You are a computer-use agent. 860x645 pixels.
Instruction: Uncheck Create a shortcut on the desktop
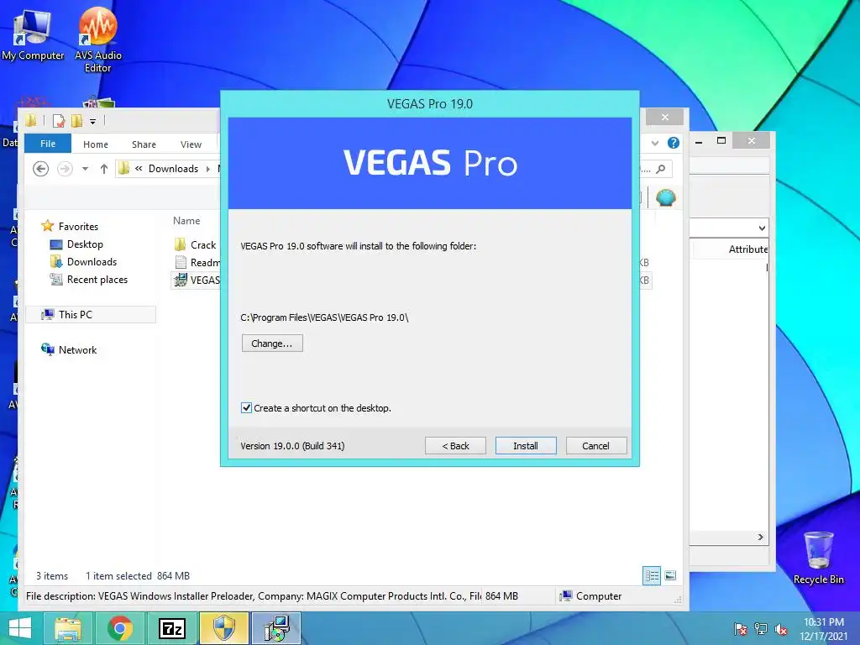(246, 408)
